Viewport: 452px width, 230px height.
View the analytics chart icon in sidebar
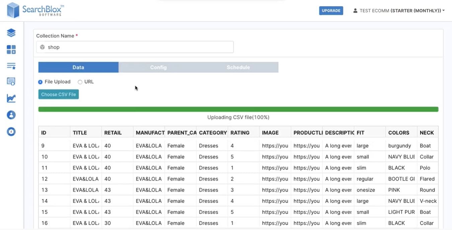(11, 98)
